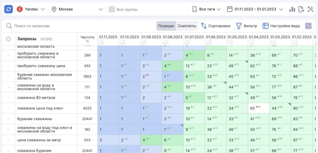Open Настройки вида view settings
This screenshot has width=318, height=153.
pos(281,26)
